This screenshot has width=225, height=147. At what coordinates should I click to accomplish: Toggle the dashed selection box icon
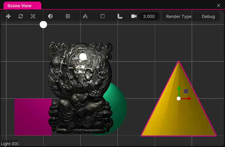click(102, 16)
